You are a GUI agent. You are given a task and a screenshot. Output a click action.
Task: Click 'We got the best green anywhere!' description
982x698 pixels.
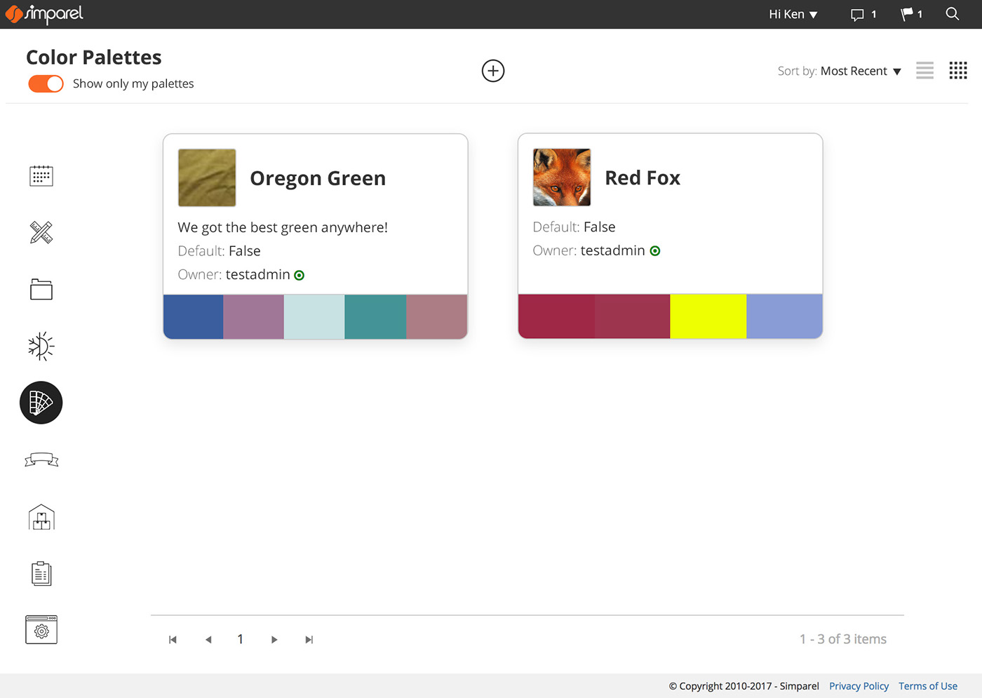(x=283, y=227)
